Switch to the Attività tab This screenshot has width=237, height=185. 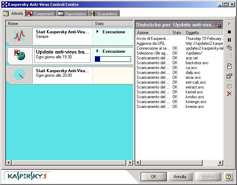13,14
